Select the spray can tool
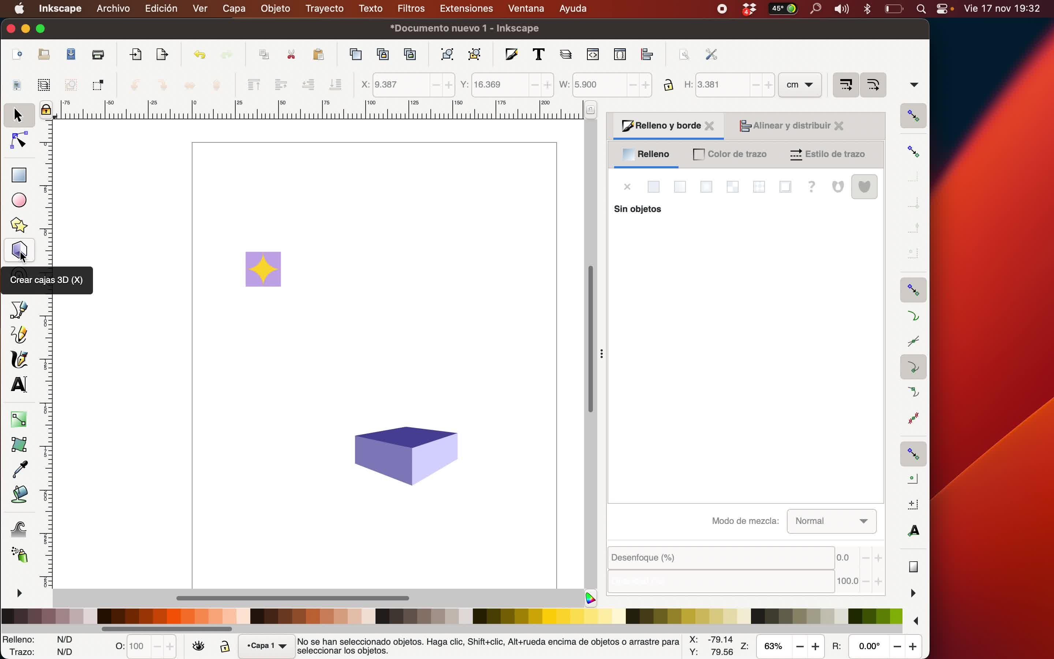This screenshot has width=1054, height=659. (x=19, y=554)
